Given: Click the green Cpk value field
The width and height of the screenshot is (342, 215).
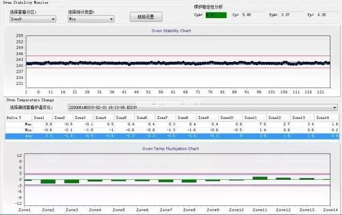Looking at the screenshot, I should pos(216,15).
